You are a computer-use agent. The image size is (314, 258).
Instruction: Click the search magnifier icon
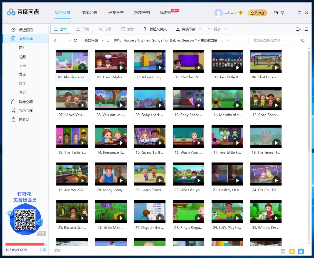pyautogui.click(x=303, y=40)
